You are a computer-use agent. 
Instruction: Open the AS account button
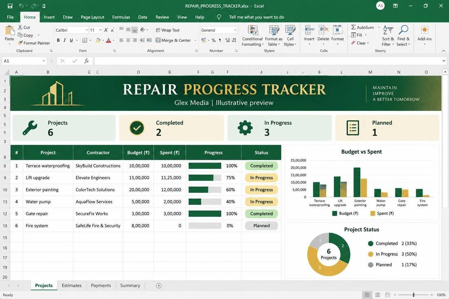pos(380,6)
